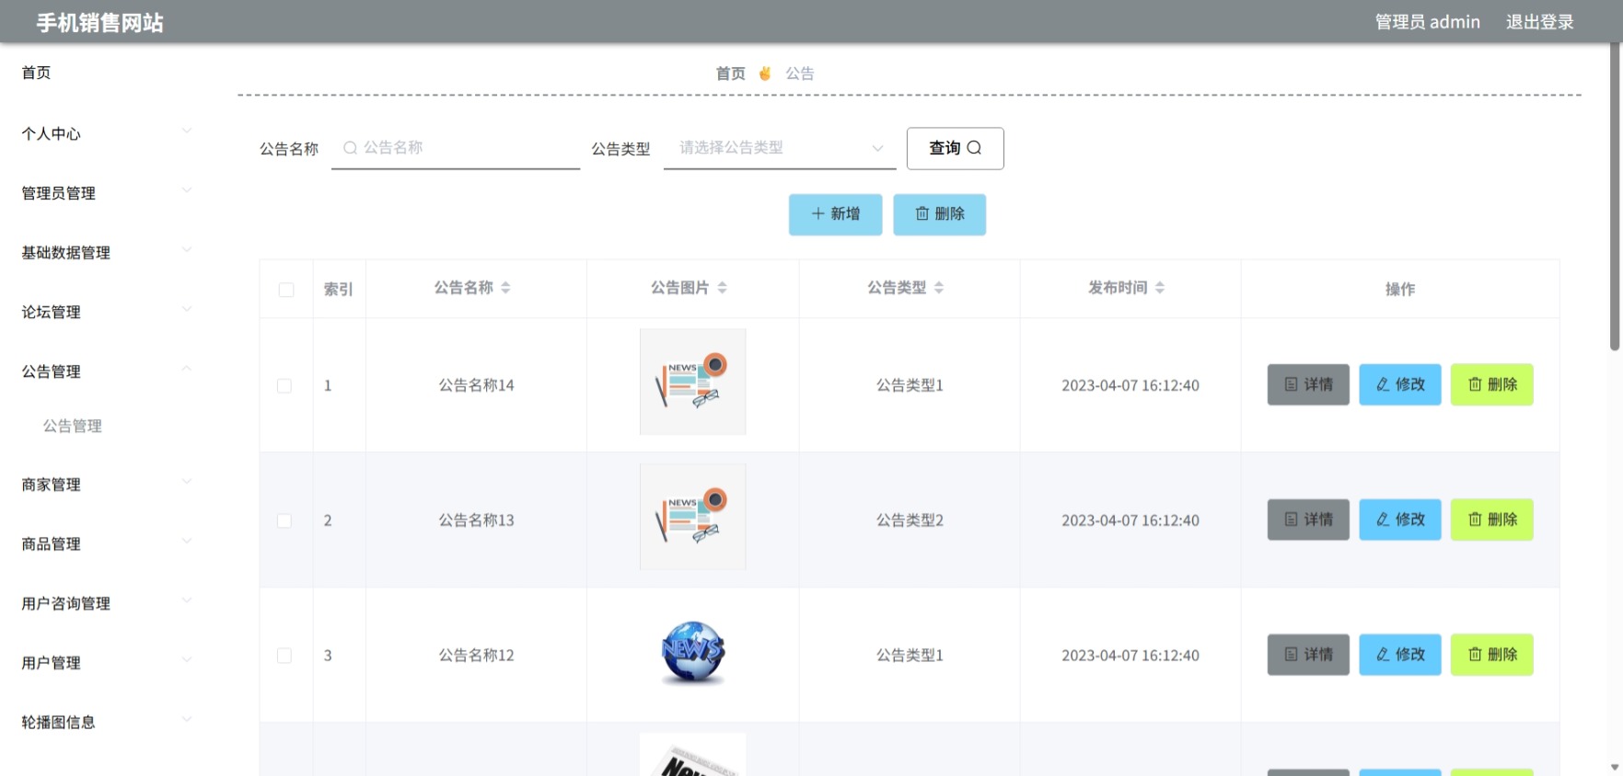The width and height of the screenshot is (1623, 776).
Task: Expand 商品管理 sidebar menu
Action: (107, 544)
